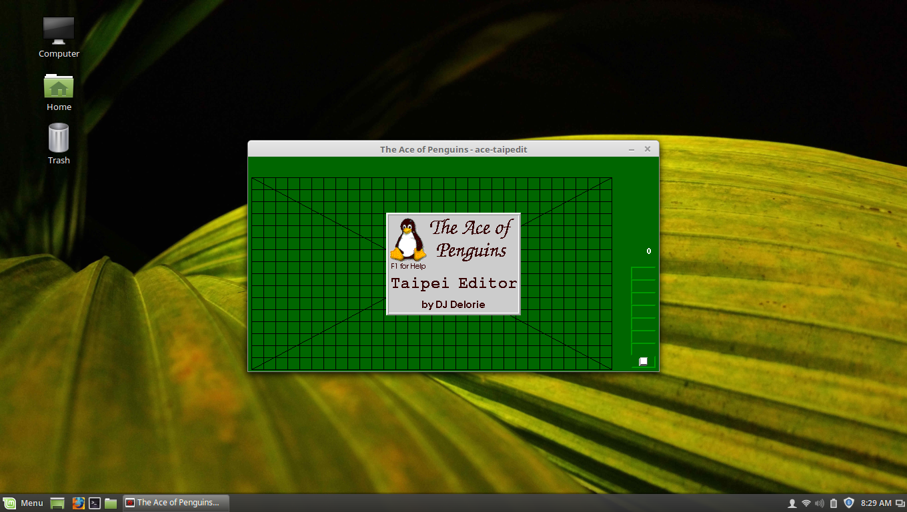
Task: Open the Computer desktop icon
Action: pyautogui.click(x=59, y=37)
